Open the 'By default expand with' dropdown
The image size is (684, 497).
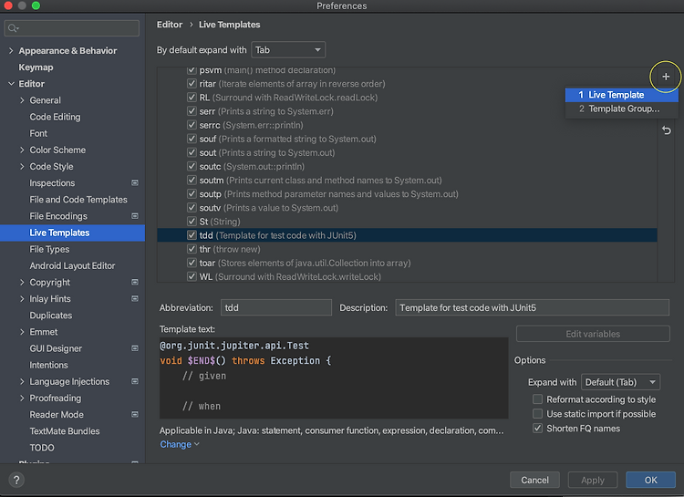tap(288, 50)
